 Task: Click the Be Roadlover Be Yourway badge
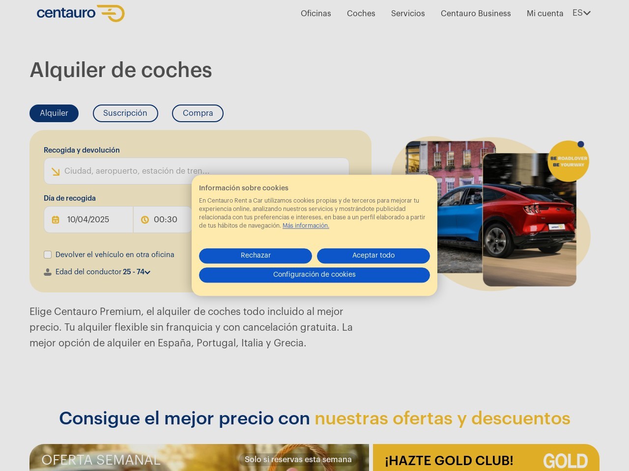tap(569, 161)
